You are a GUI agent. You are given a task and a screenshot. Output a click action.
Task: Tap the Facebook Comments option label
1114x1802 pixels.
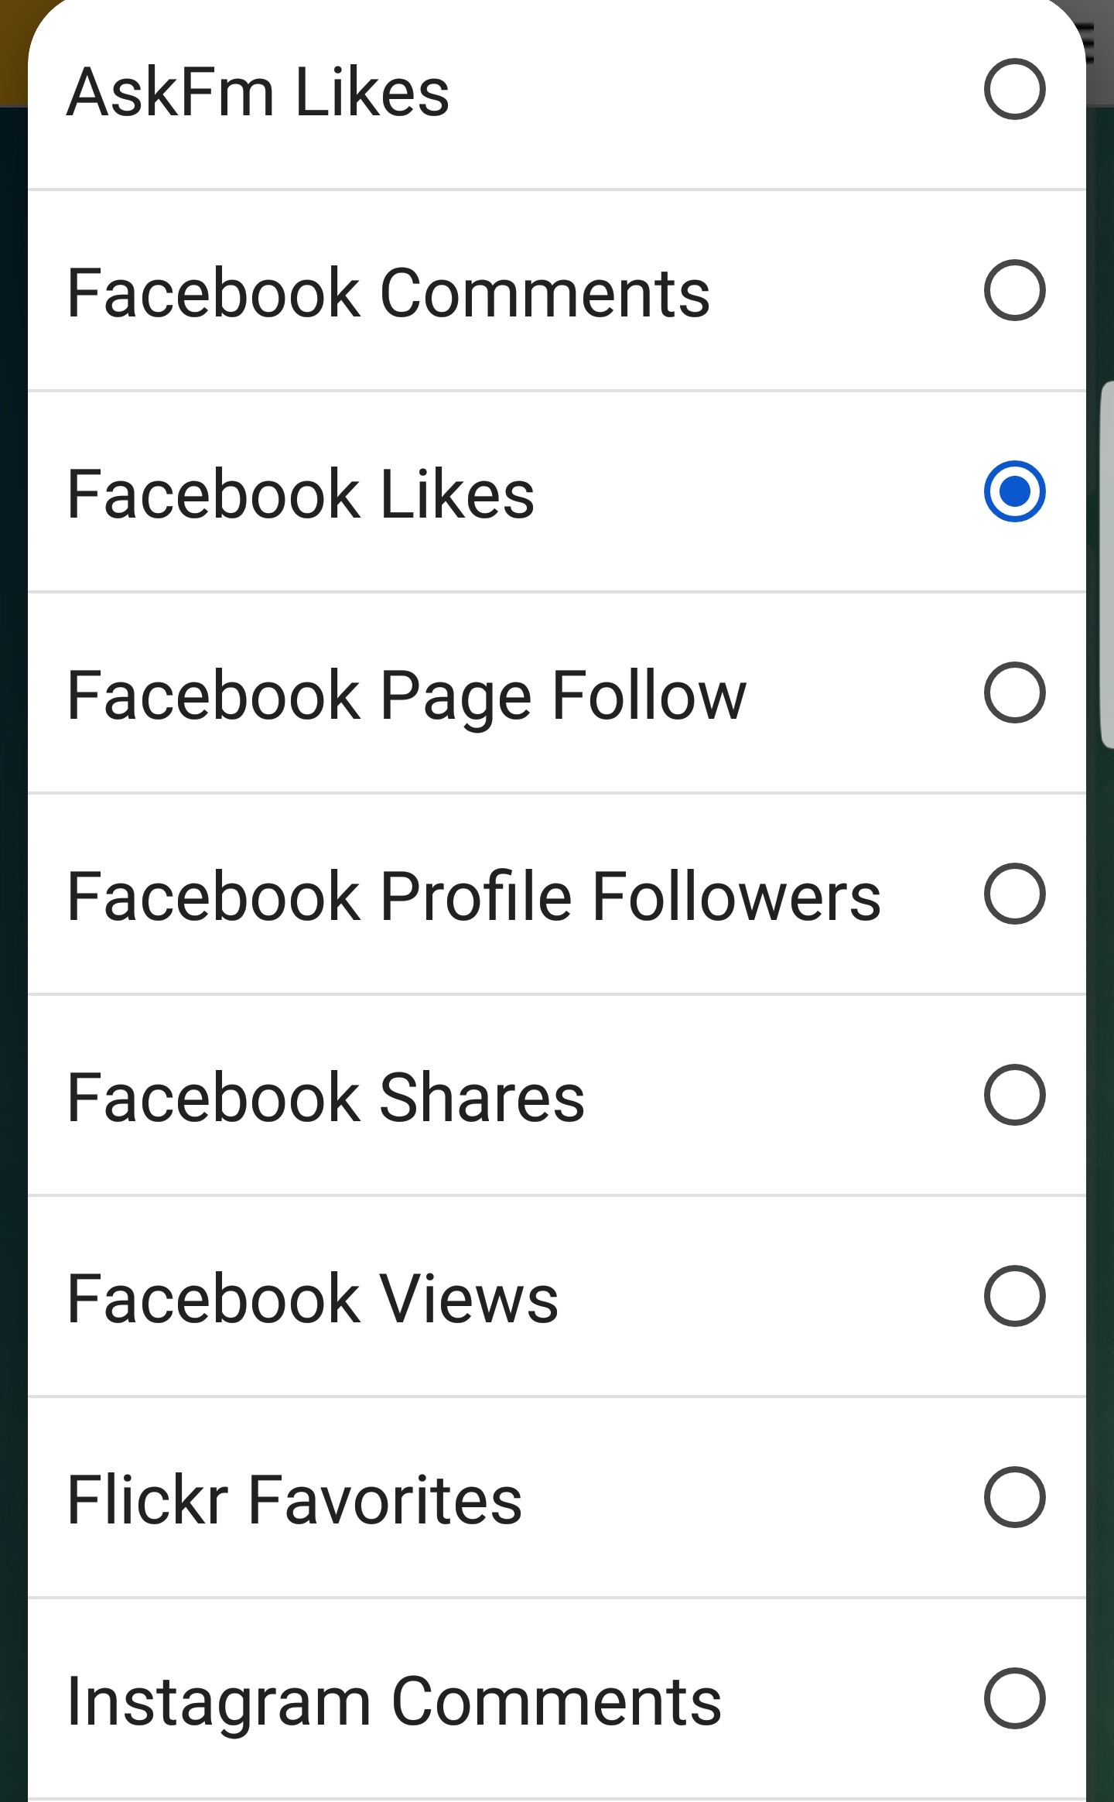pyautogui.click(x=388, y=293)
